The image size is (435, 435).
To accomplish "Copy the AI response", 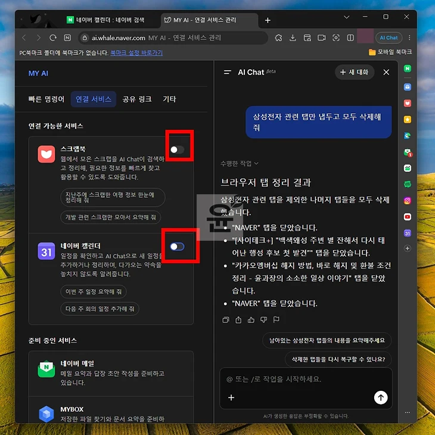I will pos(226,320).
